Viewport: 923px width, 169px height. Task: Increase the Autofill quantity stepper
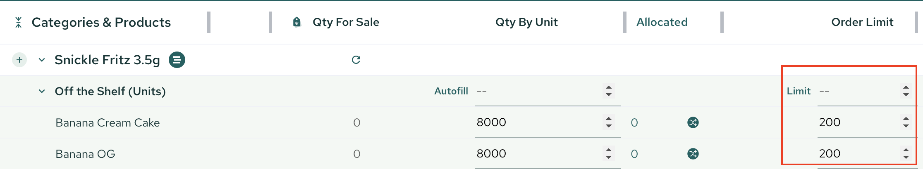[x=608, y=87]
